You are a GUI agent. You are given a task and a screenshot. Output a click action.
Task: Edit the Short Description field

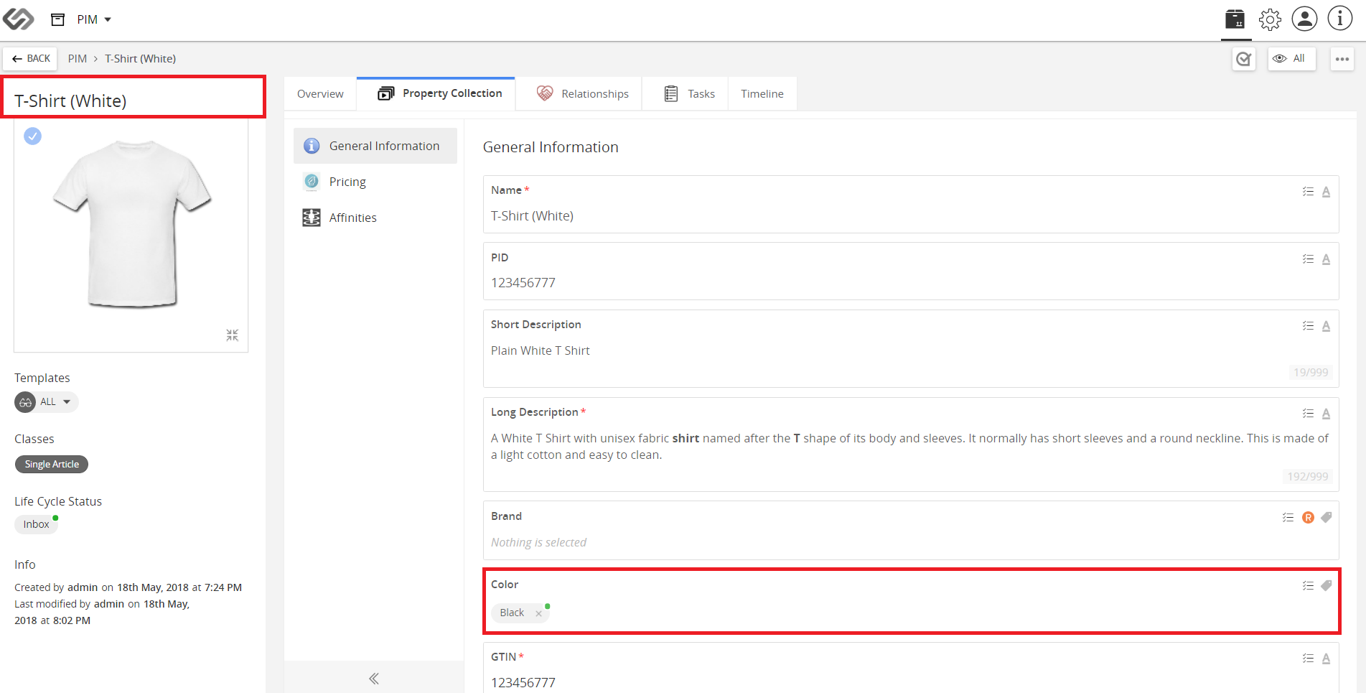pyautogui.click(x=911, y=350)
